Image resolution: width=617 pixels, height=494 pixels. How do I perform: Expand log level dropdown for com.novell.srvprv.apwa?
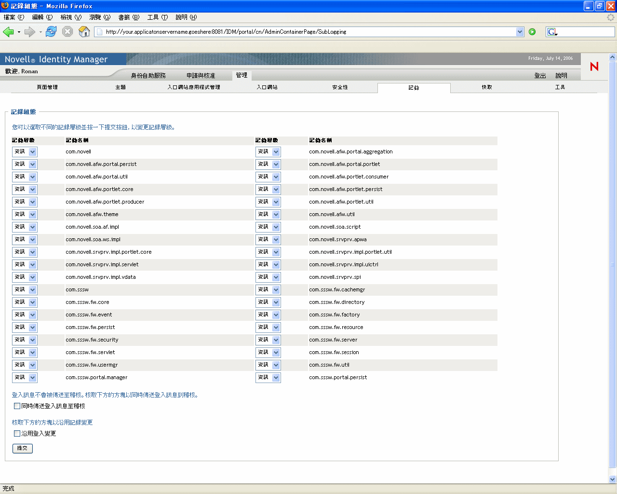coord(268,240)
